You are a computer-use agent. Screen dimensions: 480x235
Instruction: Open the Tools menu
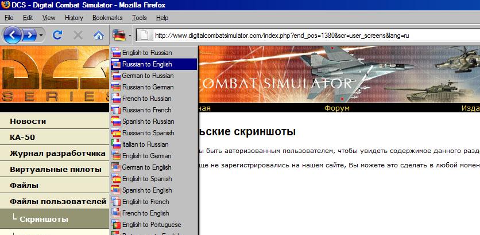140,18
